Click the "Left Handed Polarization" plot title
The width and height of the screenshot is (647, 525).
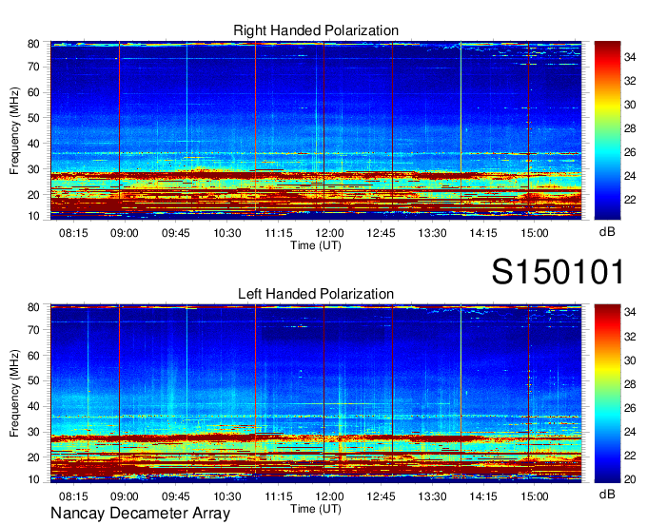click(316, 294)
